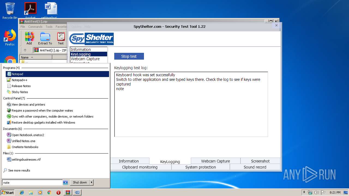This screenshot has width=349, height=196.
Task: Open the Clipboard monitoring tab
Action: [x=140, y=167]
